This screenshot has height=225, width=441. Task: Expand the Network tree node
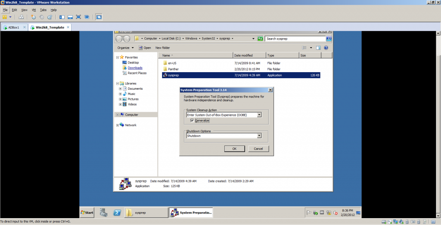click(118, 125)
